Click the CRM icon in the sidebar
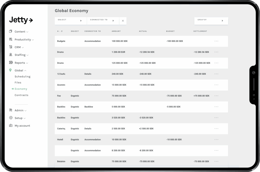Viewport: 260px width, 172px height. coord(10,47)
